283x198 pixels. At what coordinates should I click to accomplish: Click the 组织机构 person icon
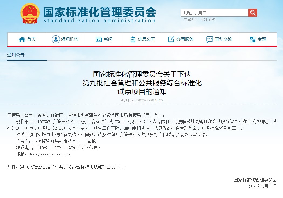(56, 39)
